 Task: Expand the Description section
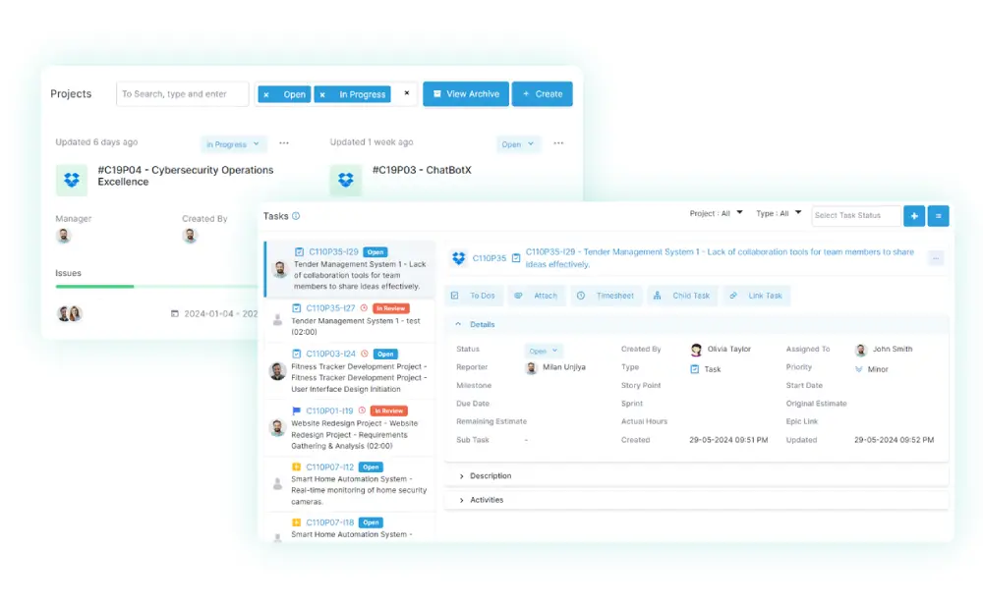490,476
